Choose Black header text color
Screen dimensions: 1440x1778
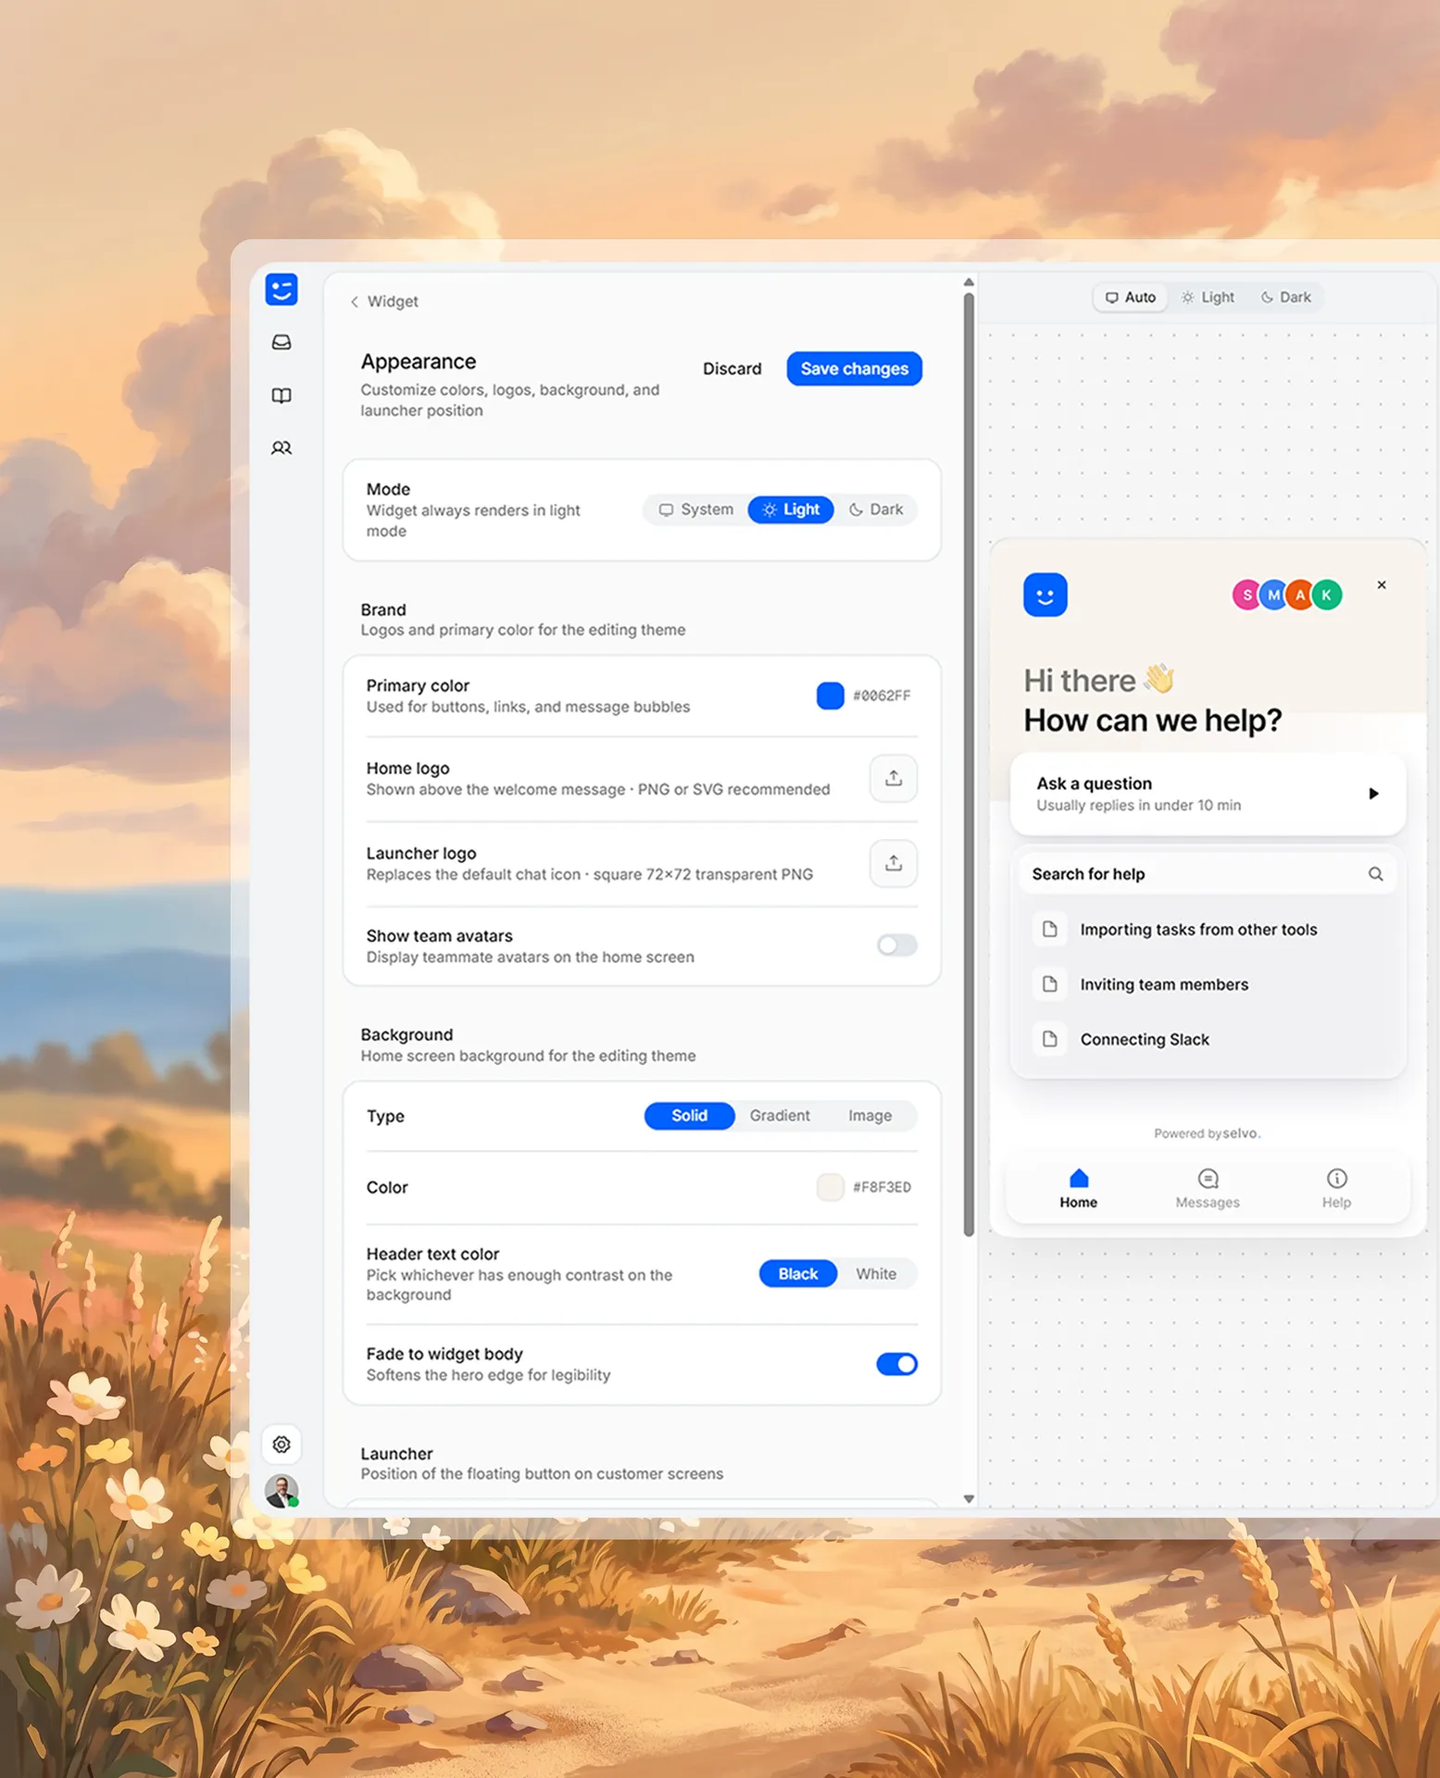click(x=797, y=1274)
